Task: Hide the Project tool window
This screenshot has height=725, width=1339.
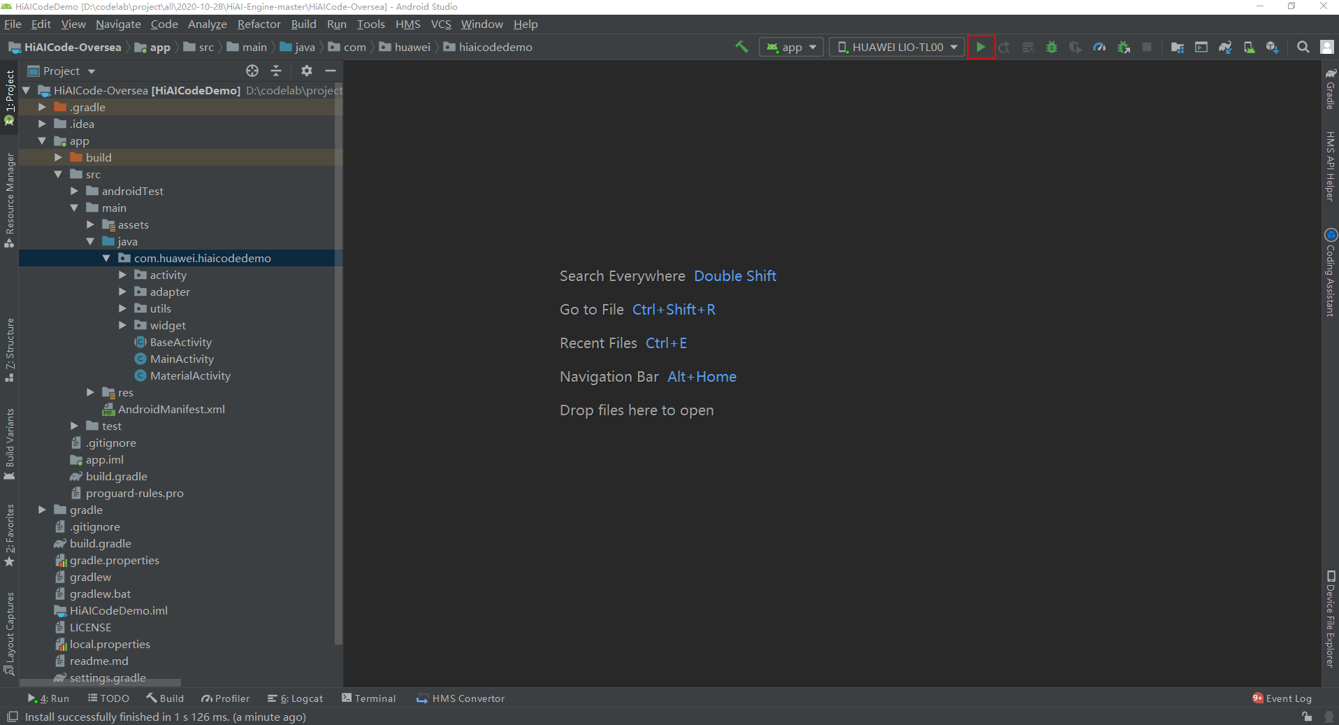Action: (331, 71)
